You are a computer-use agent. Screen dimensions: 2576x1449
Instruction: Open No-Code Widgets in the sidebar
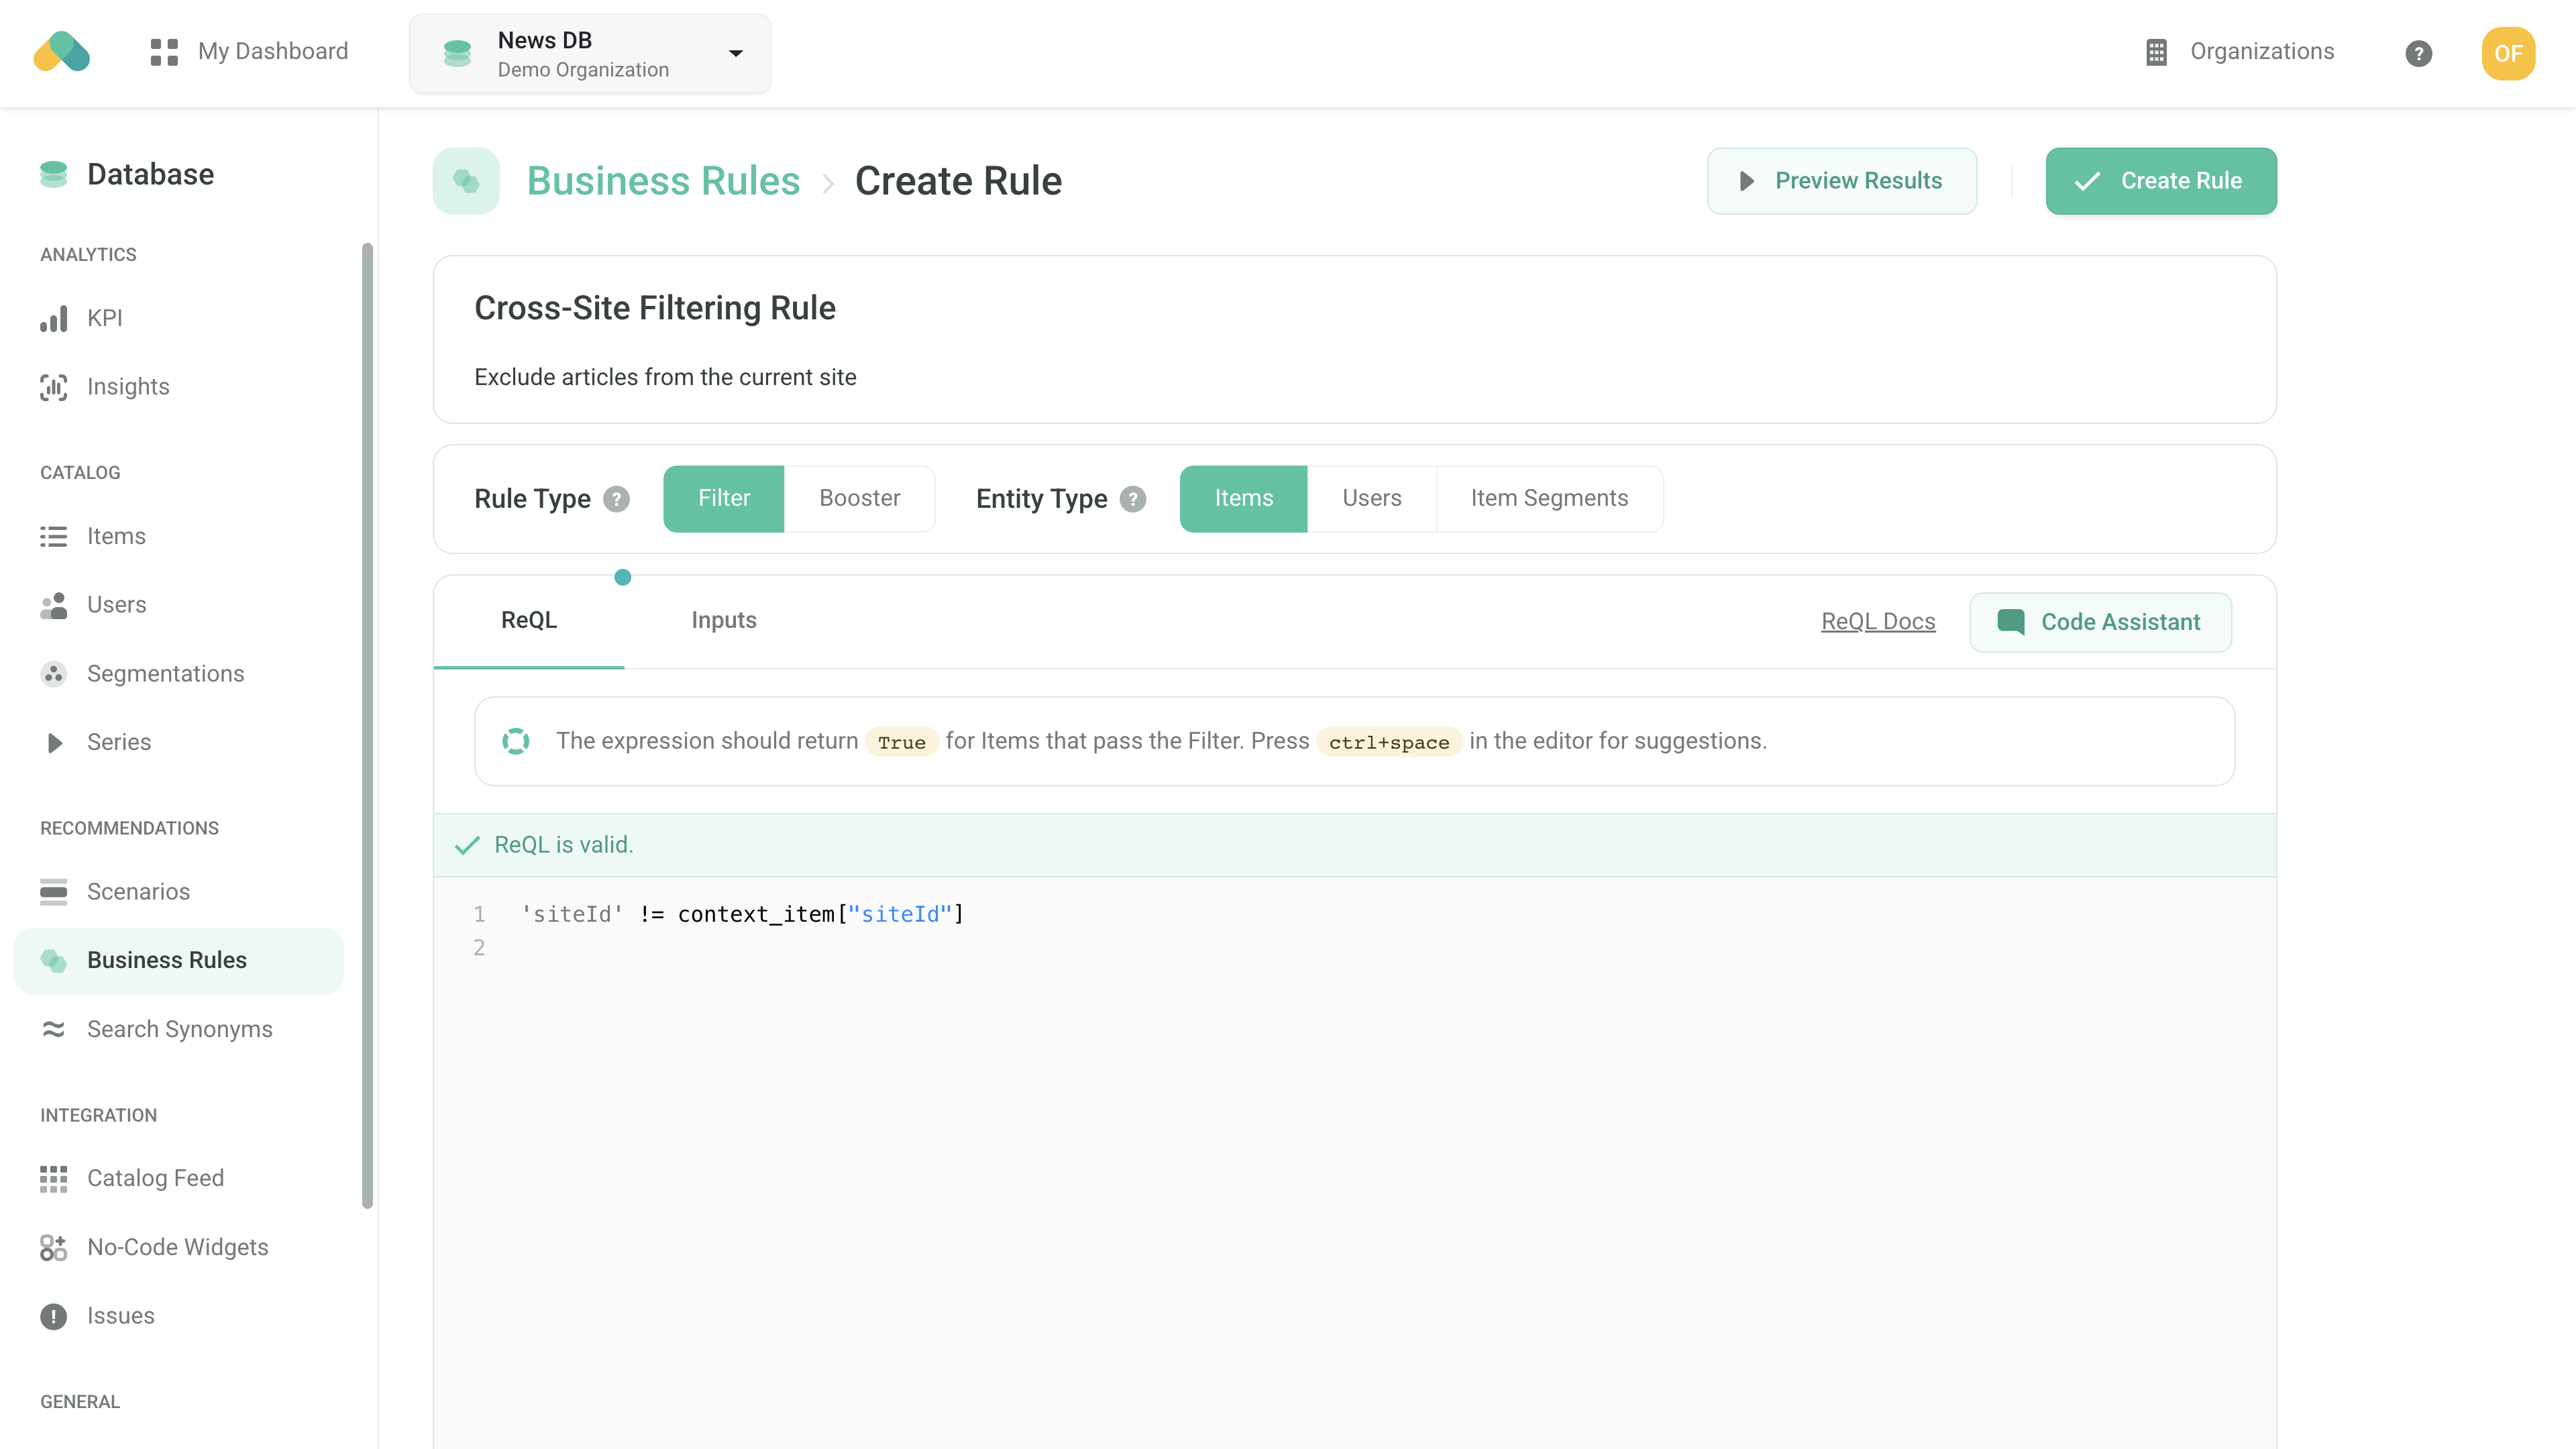coord(180,1247)
